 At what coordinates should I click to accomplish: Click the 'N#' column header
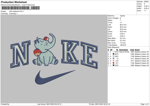(x=111, y=50)
